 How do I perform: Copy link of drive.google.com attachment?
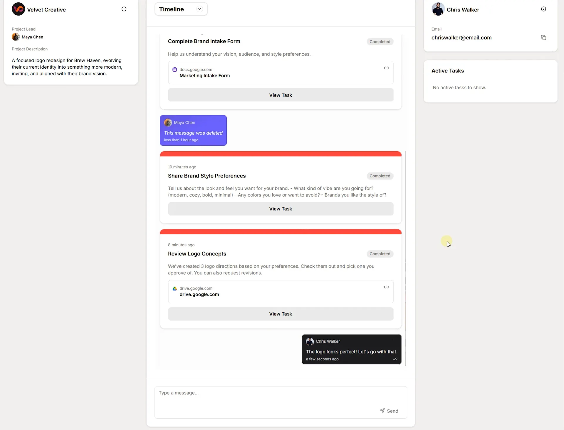tap(387, 287)
